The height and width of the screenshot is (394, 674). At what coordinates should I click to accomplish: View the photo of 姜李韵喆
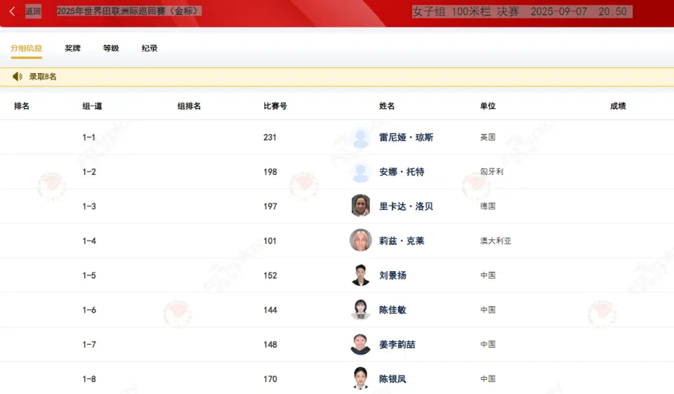(x=361, y=344)
